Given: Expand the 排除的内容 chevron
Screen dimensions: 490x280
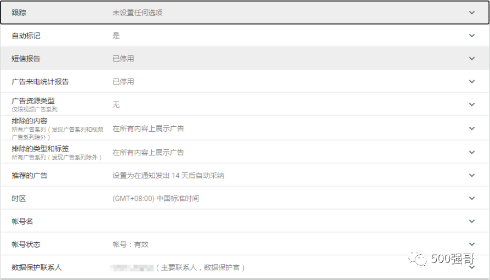Looking at the screenshot, I should click(472, 128).
